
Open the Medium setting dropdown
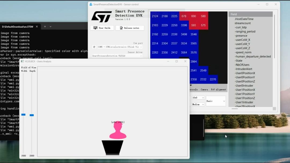(198, 104)
